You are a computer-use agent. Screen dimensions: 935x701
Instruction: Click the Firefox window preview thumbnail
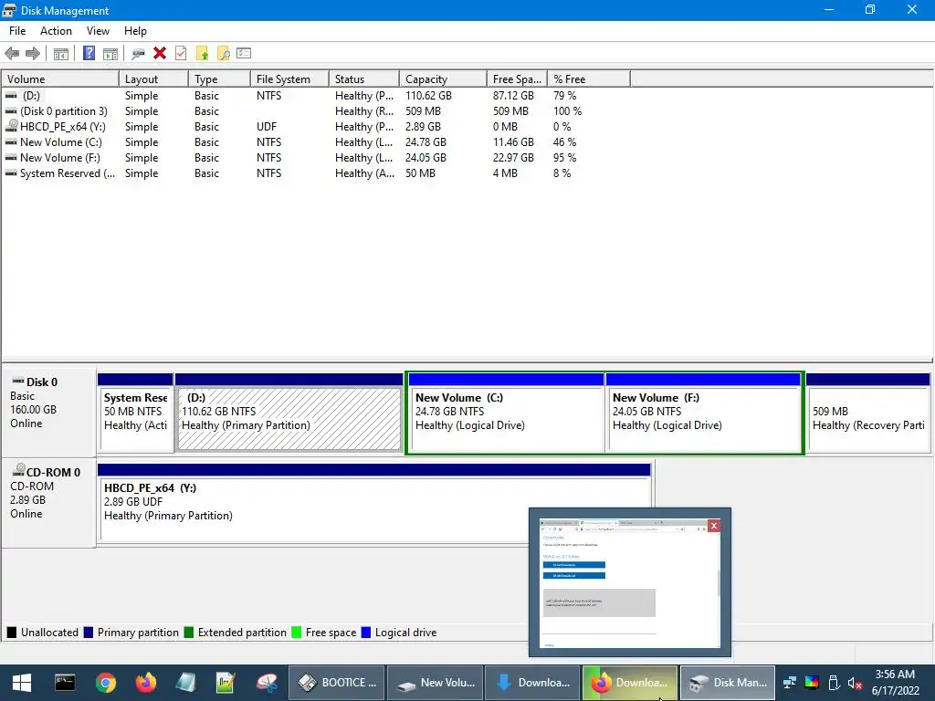click(x=630, y=583)
